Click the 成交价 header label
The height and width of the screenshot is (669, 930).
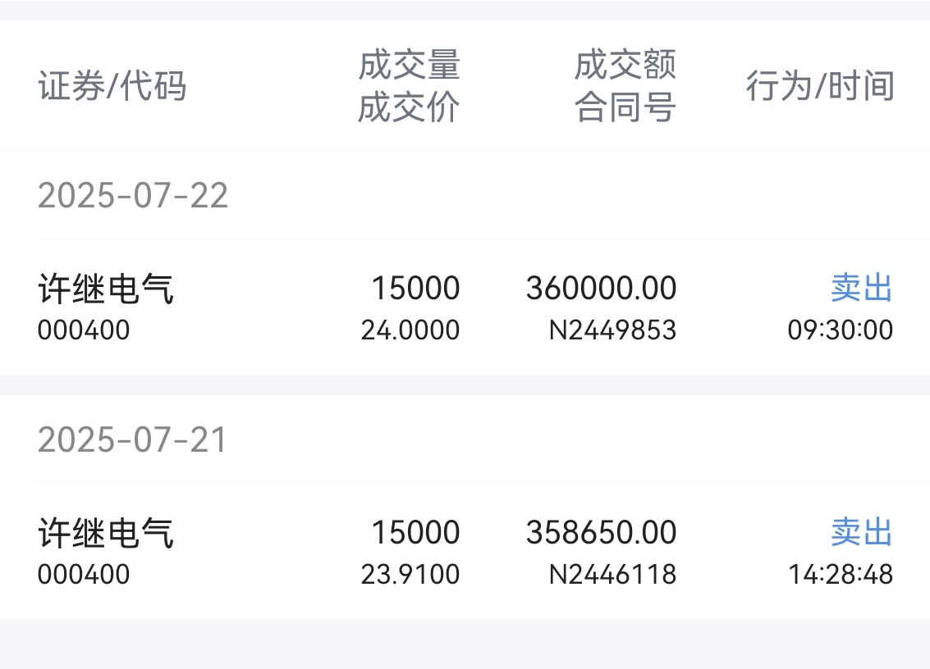(x=410, y=107)
